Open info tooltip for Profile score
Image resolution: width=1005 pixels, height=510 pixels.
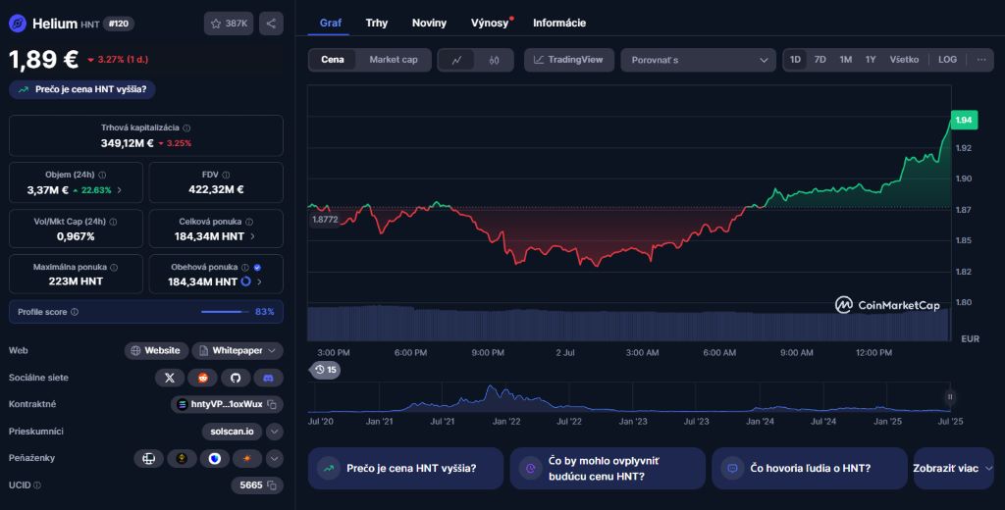point(75,312)
